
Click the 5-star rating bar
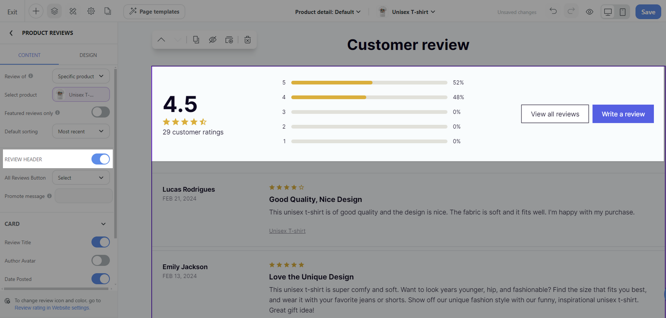pyautogui.click(x=369, y=82)
